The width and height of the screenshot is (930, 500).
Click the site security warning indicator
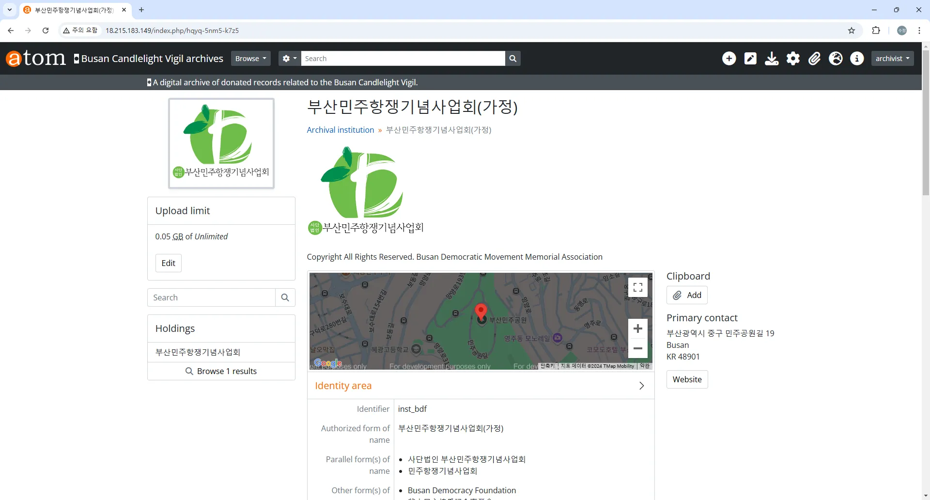click(80, 31)
